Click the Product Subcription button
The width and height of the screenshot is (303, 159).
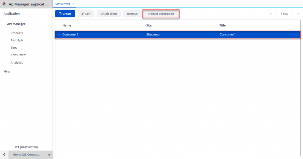[161, 14]
